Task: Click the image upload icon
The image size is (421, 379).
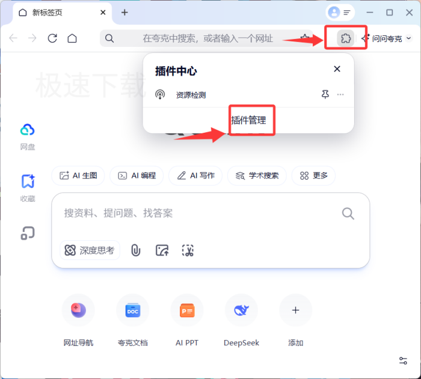Action: (x=162, y=250)
